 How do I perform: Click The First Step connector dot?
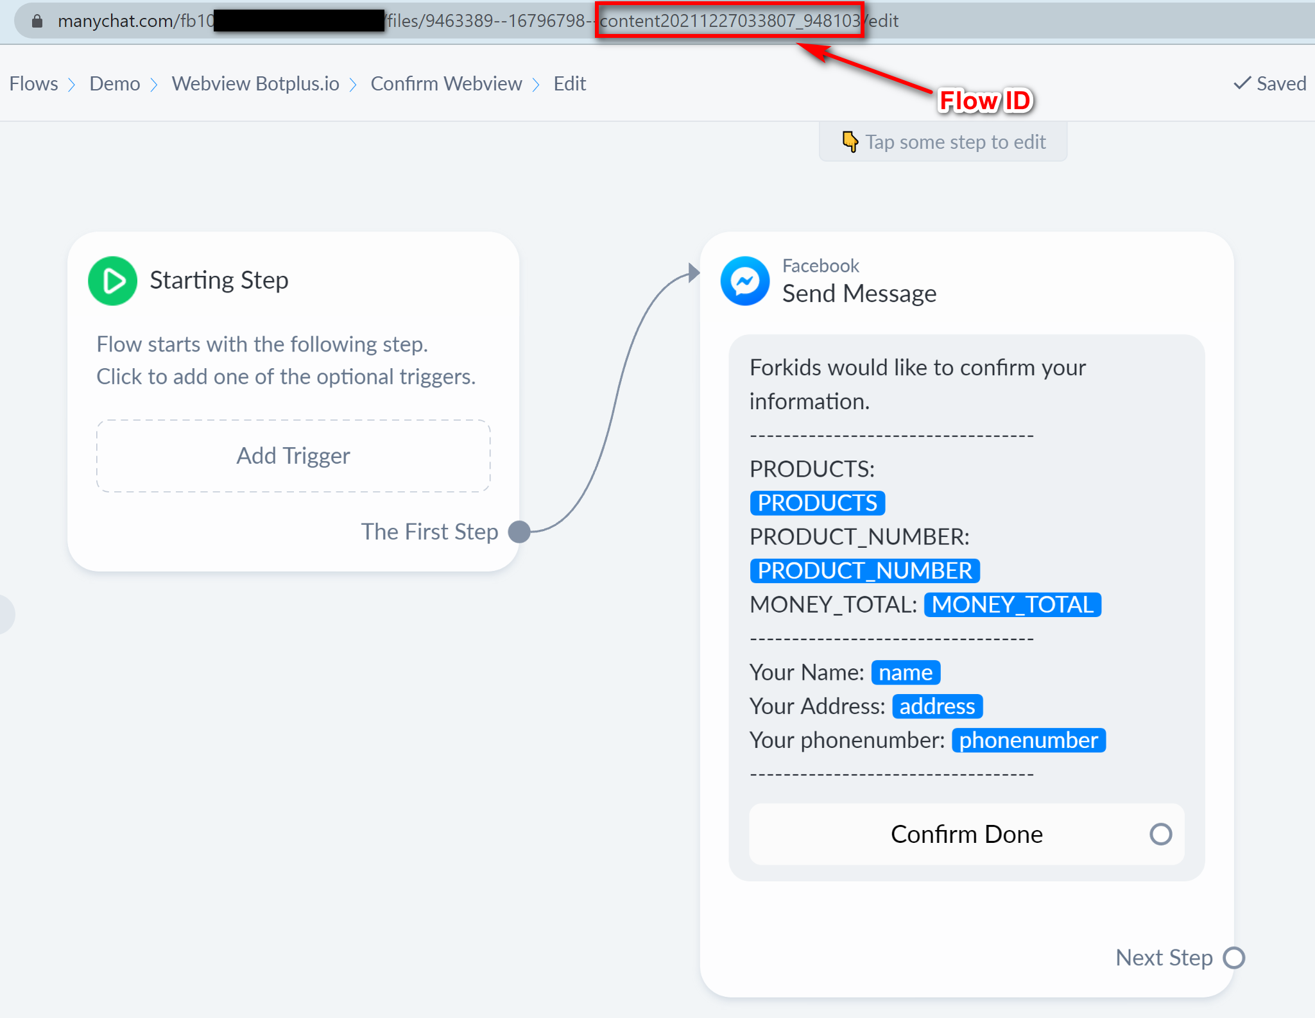519,532
